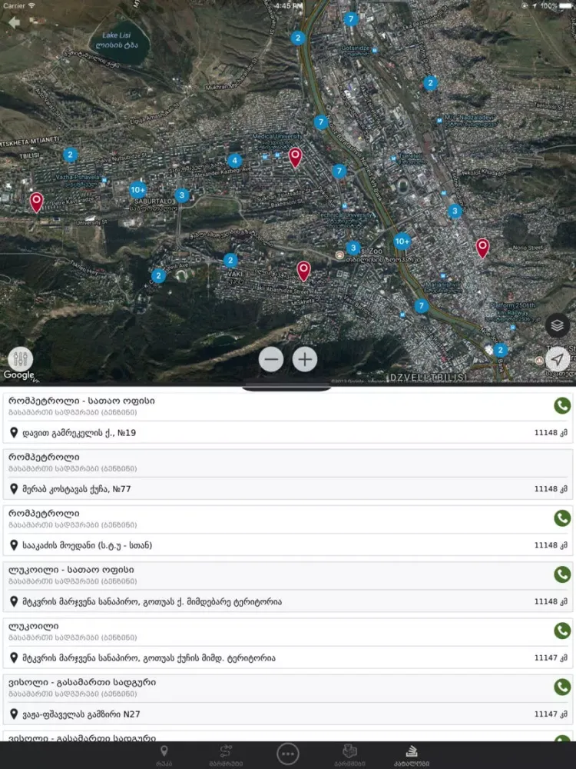The width and height of the screenshot is (576, 769).
Task: Open the cluster marker labeled 4
Action: tap(234, 161)
